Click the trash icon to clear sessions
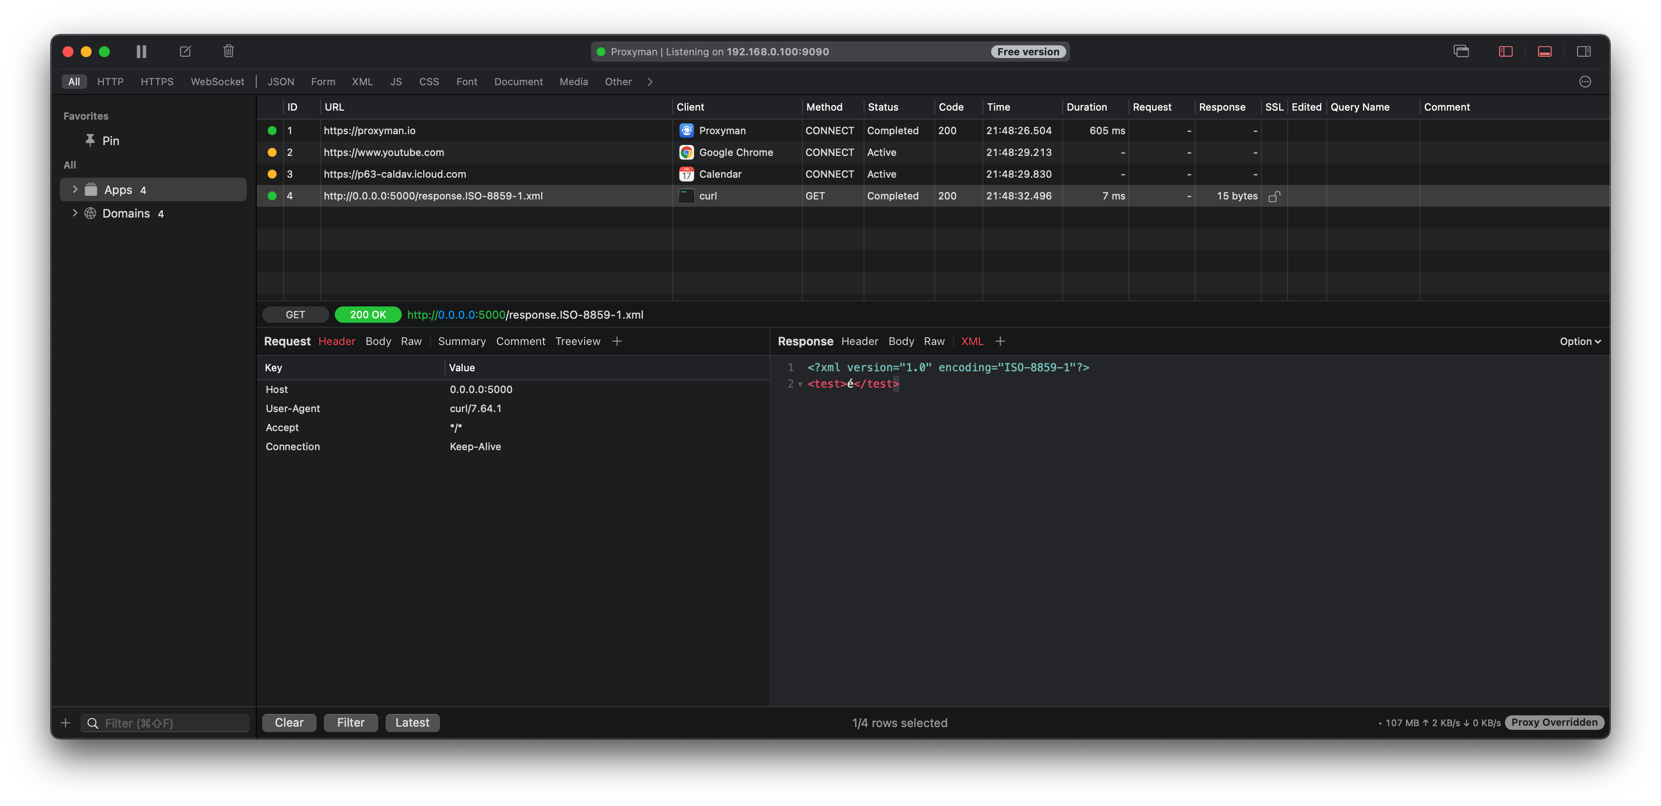The width and height of the screenshot is (1661, 806). (228, 51)
